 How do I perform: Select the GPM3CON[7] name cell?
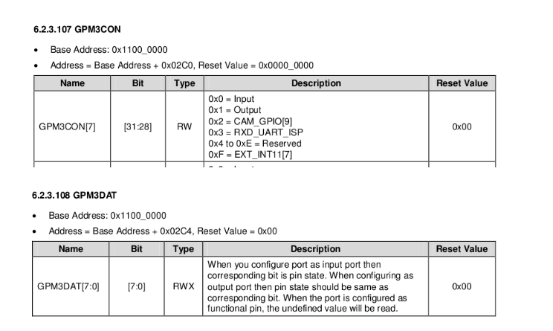71,126
